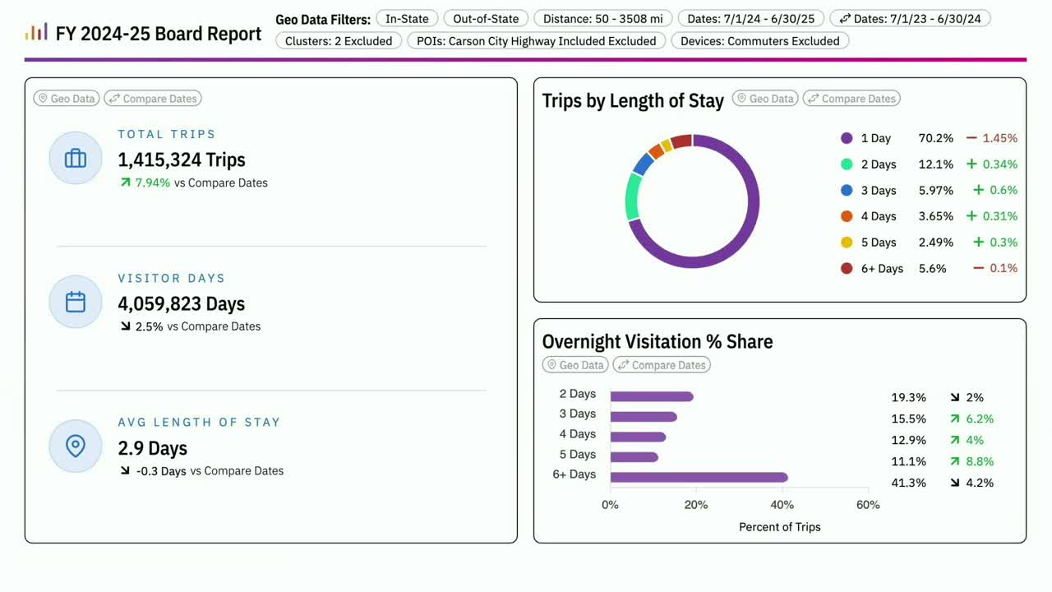Click Compare Dates tag beside Trips by Length of Stay
Screen dimensions: 1052x592
point(851,99)
